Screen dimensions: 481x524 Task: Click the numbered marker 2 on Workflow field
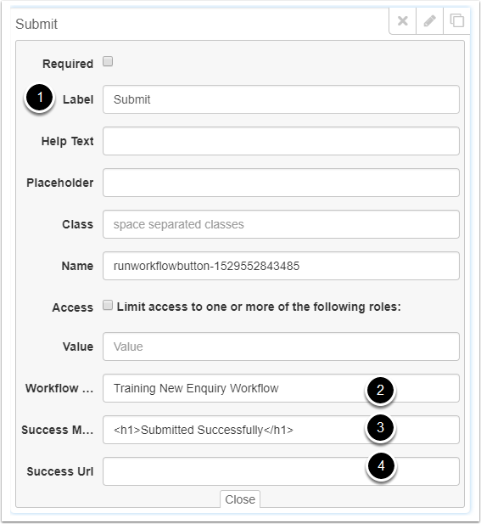click(380, 391)
